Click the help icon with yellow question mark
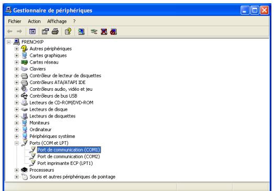This screenshot has height=191, width=274. coord(68,31)
